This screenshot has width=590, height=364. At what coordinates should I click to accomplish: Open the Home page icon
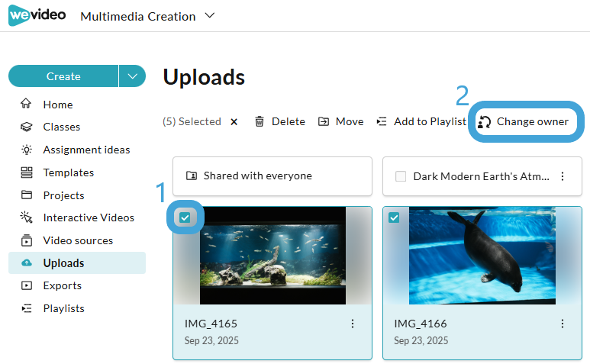[x=26, y=104]
